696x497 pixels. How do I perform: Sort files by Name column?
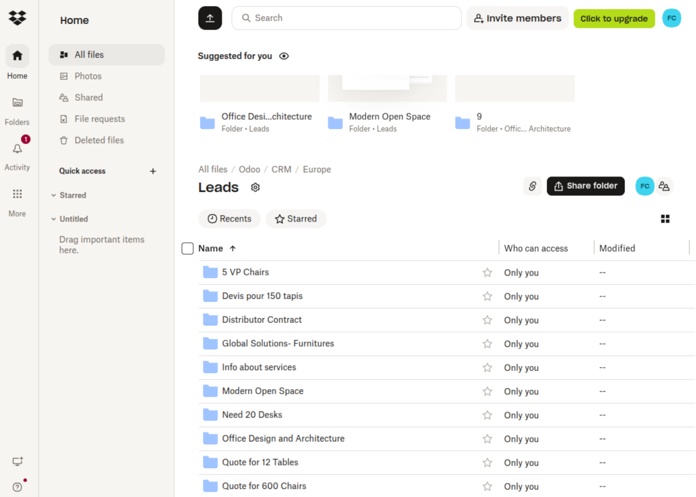click(x=211, y=248)
